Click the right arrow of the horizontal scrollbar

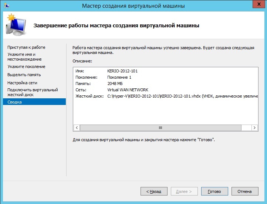pos(254,127)
